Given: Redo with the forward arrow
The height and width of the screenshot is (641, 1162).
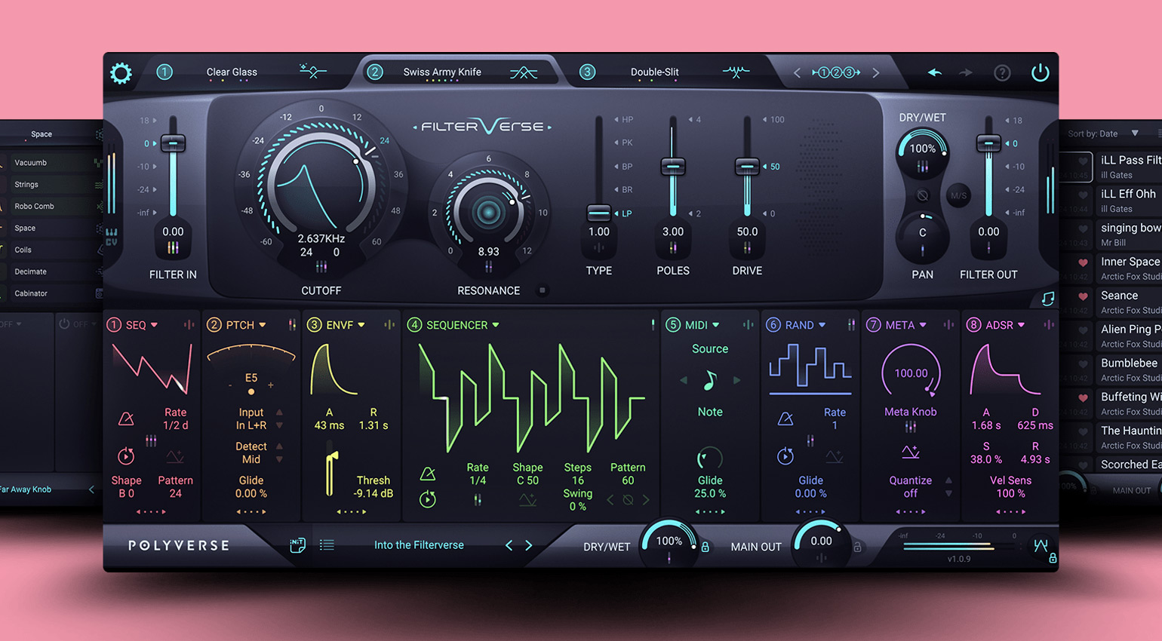Looking at the screenshot, I should [966, 72].
